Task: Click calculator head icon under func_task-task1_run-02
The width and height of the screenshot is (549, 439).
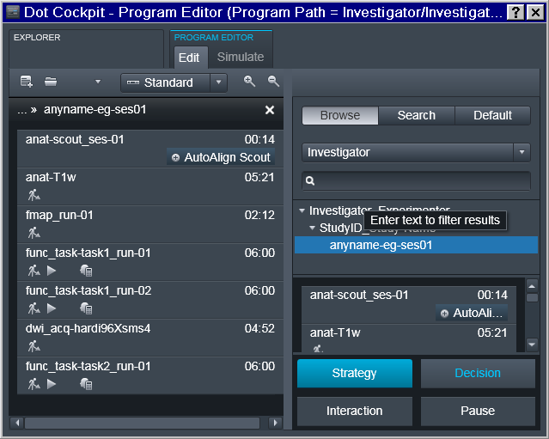Action: coord(86,308)
